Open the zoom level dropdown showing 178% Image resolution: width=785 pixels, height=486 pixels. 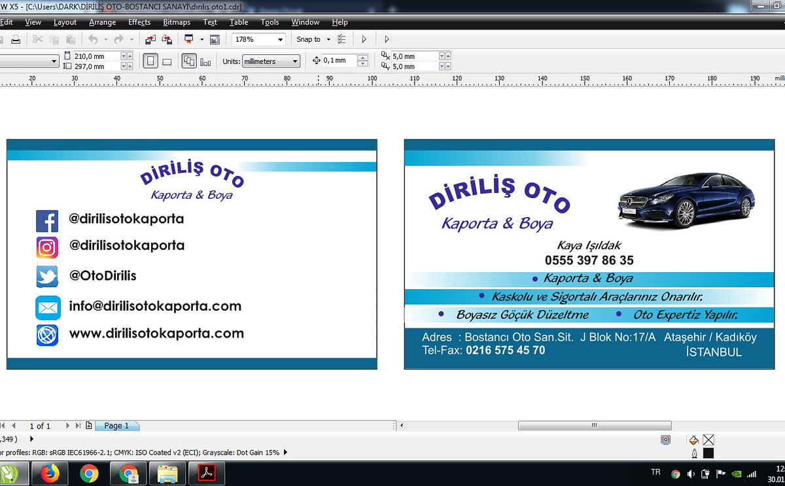point(279,39)
